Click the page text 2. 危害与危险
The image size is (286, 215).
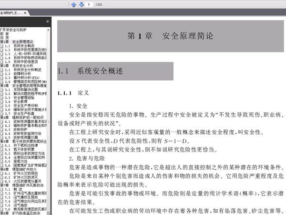pyautogui.click(x=87, y=158)
